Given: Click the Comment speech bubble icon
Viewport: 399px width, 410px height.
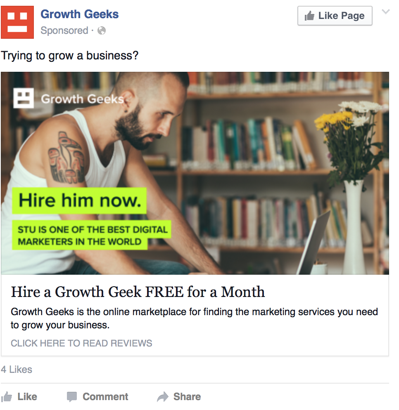Looking at the screenshot, I should [x=72, y=397].
